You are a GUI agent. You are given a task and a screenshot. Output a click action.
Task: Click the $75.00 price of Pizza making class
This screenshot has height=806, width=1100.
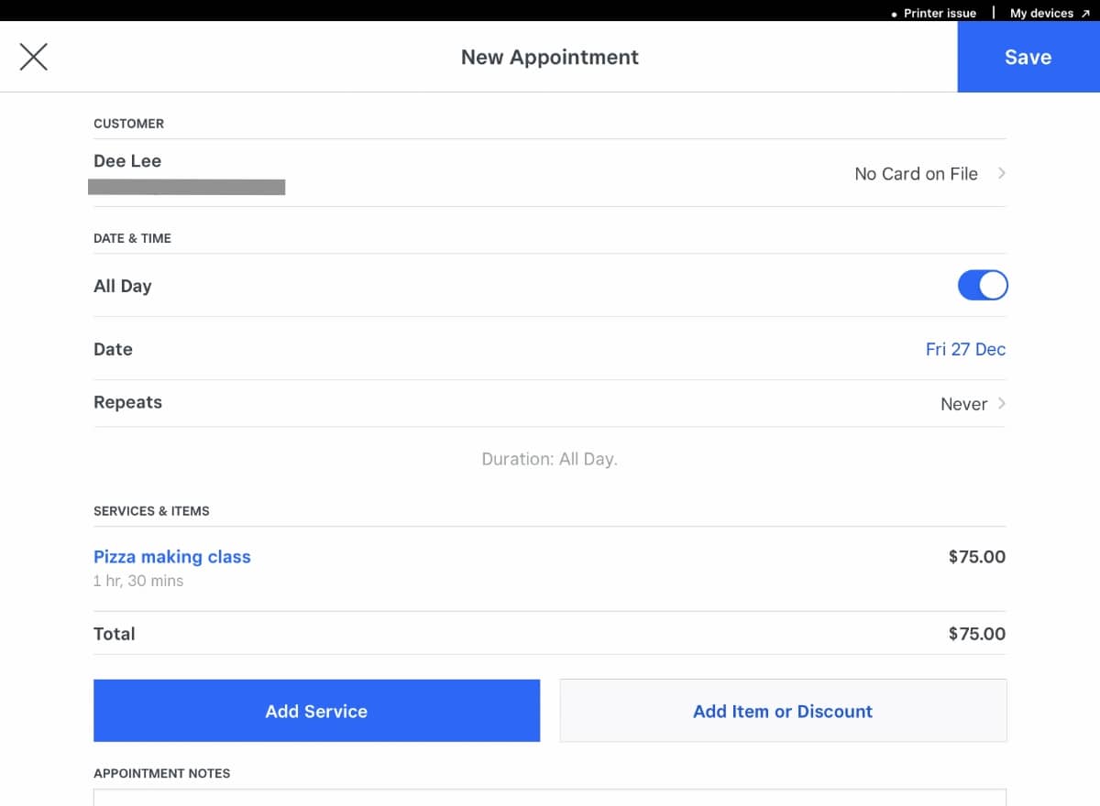click(977, 557)
